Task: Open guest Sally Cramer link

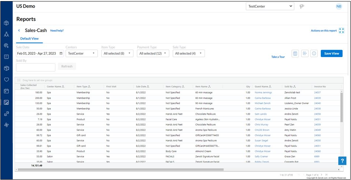Action: (x=261, y=156)
